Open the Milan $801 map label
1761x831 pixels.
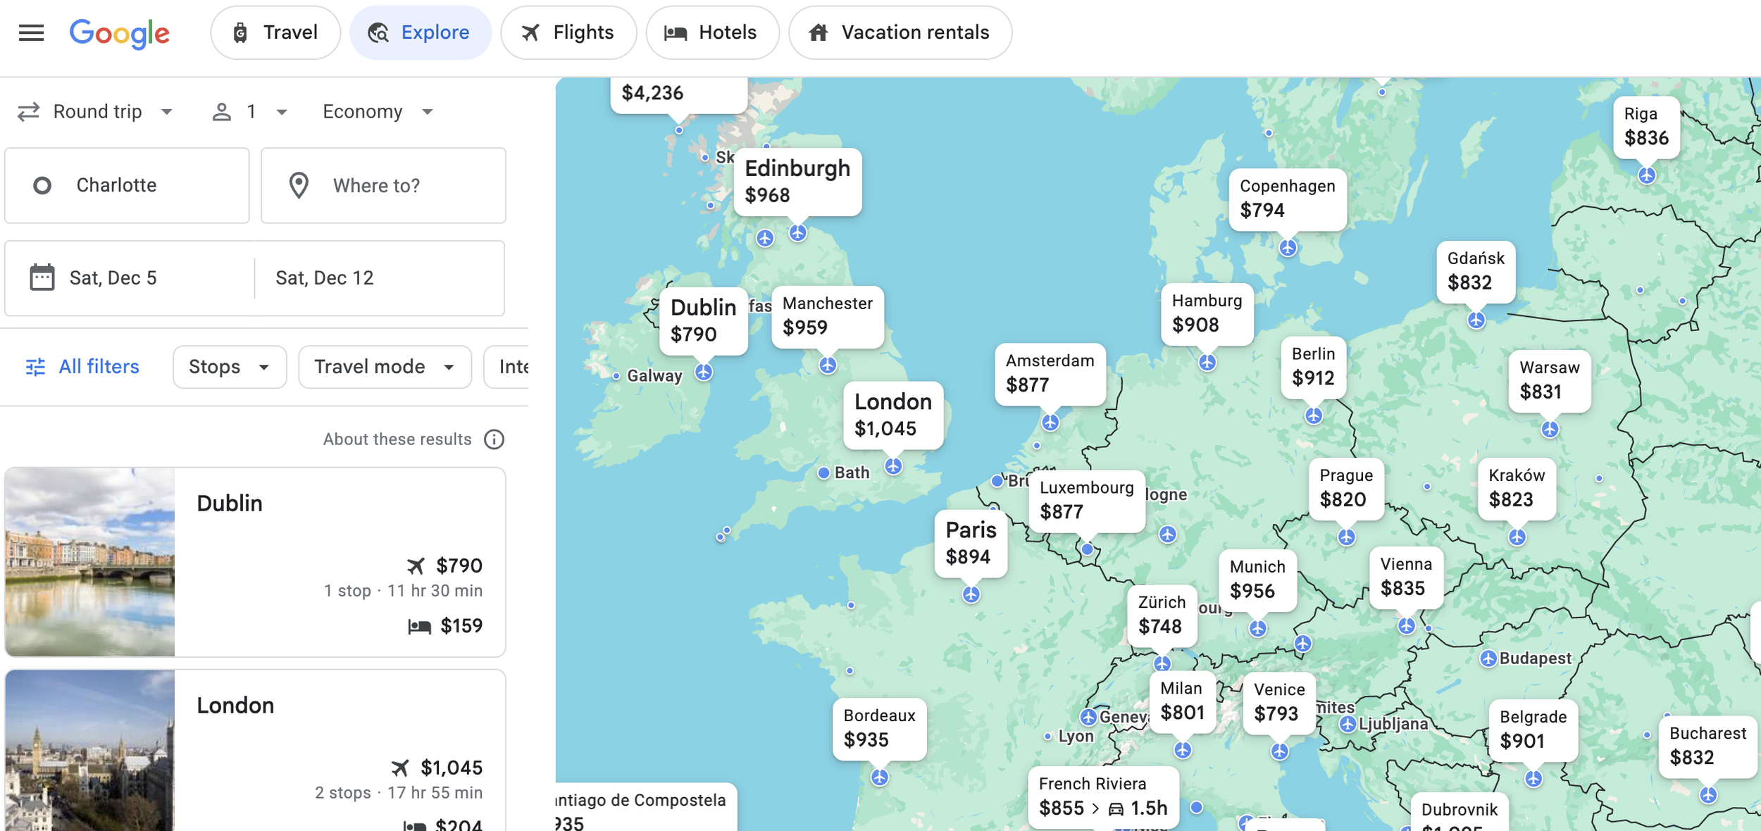point(1183,701)
